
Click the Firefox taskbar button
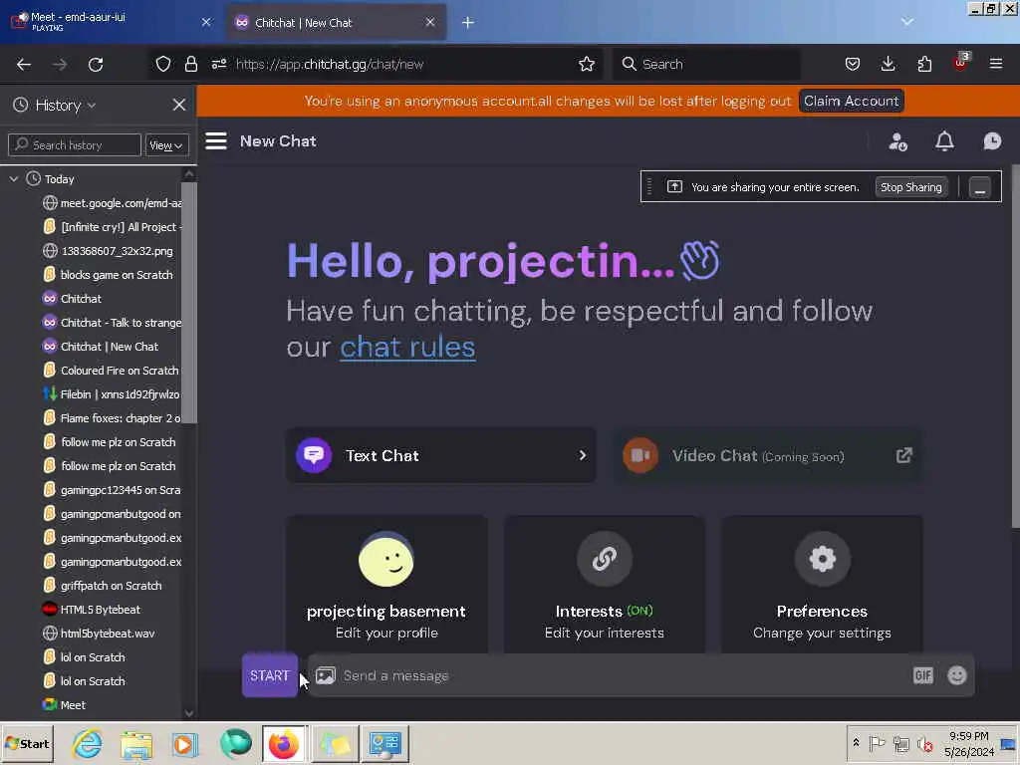pos(284,744)
